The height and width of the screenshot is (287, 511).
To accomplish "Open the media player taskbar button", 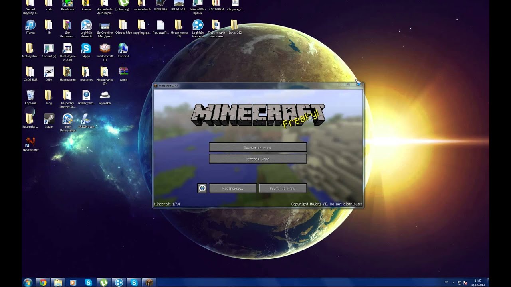I will tap(73, 283).
